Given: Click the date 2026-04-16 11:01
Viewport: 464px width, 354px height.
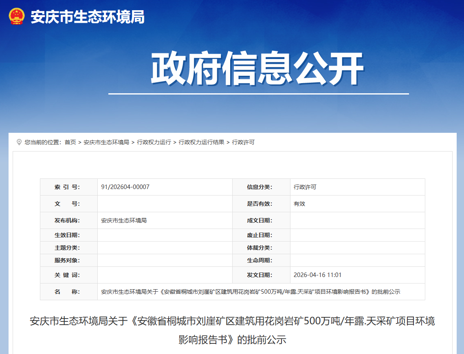Looking at the screenshot, I should coord(317,275).
